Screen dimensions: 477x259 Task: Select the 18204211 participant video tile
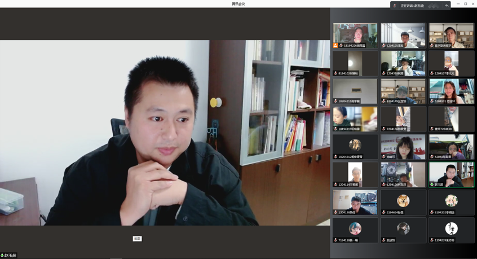coord(355,90)
